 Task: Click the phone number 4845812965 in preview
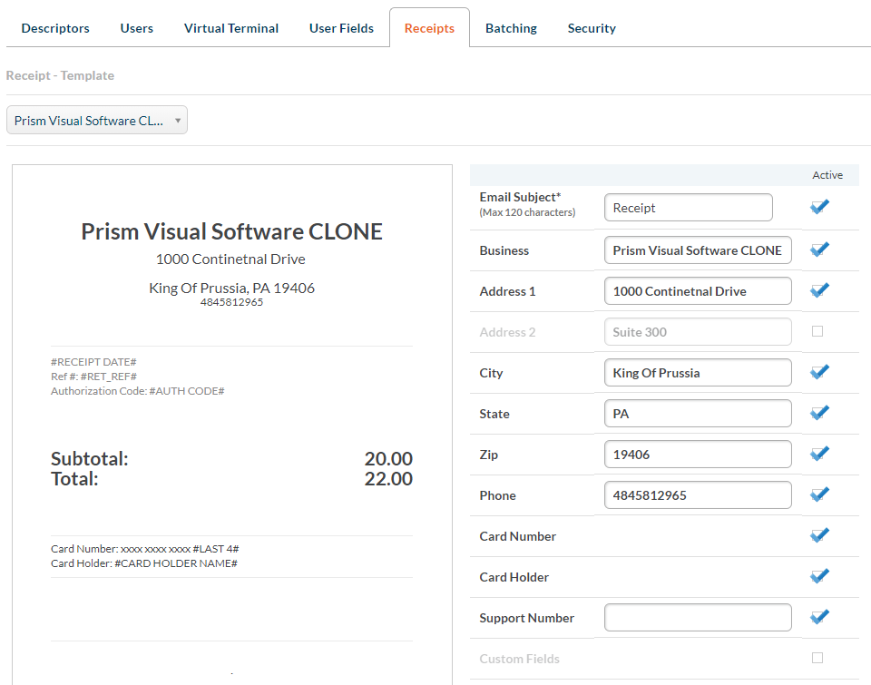click(231, 302)
